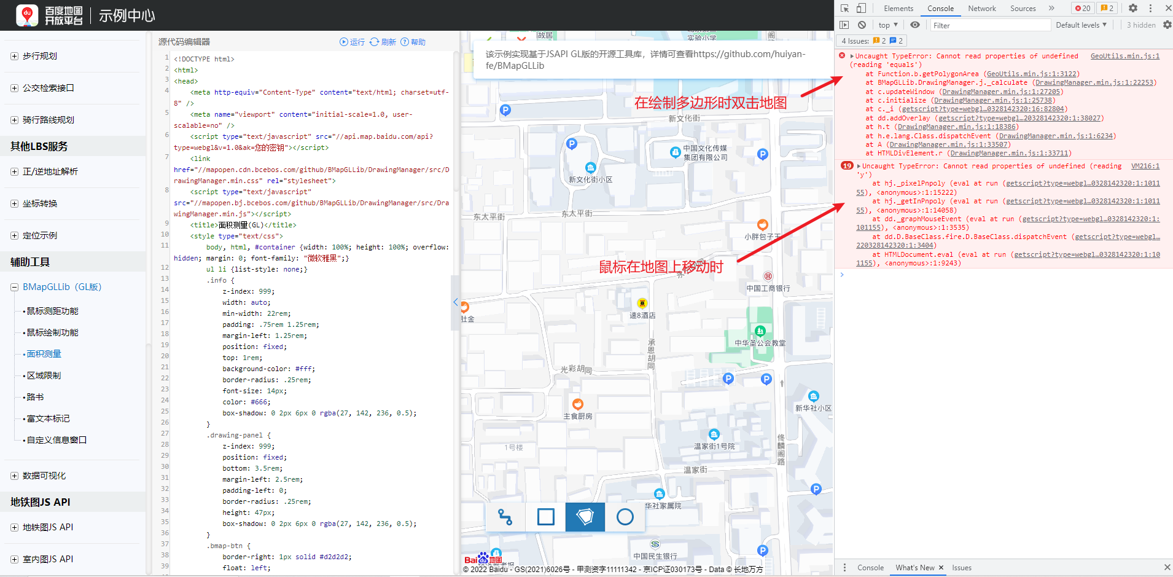Image resolution: width=1173 pixels, height=577 pixels.
Task: Click the console Filter input field
Action: tap(989, 25)
